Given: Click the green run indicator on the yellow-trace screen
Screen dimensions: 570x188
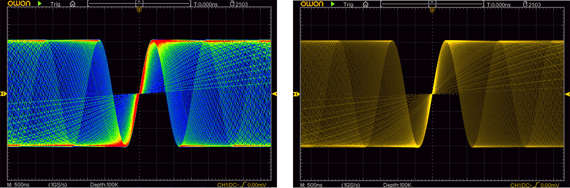Looking at the screenshot, I should [x=333, y=4].
